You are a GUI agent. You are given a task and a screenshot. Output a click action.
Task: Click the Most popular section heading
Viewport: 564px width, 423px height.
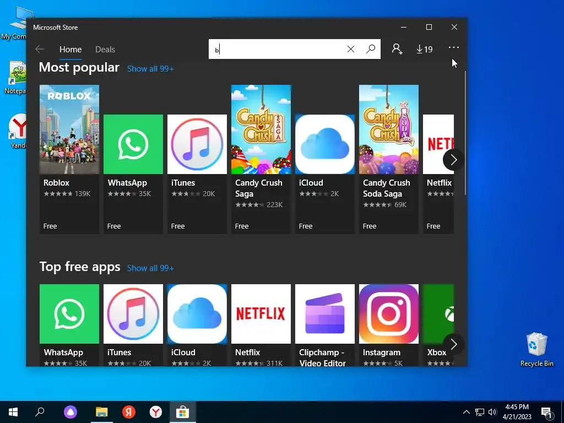click(x=79, y=67)
